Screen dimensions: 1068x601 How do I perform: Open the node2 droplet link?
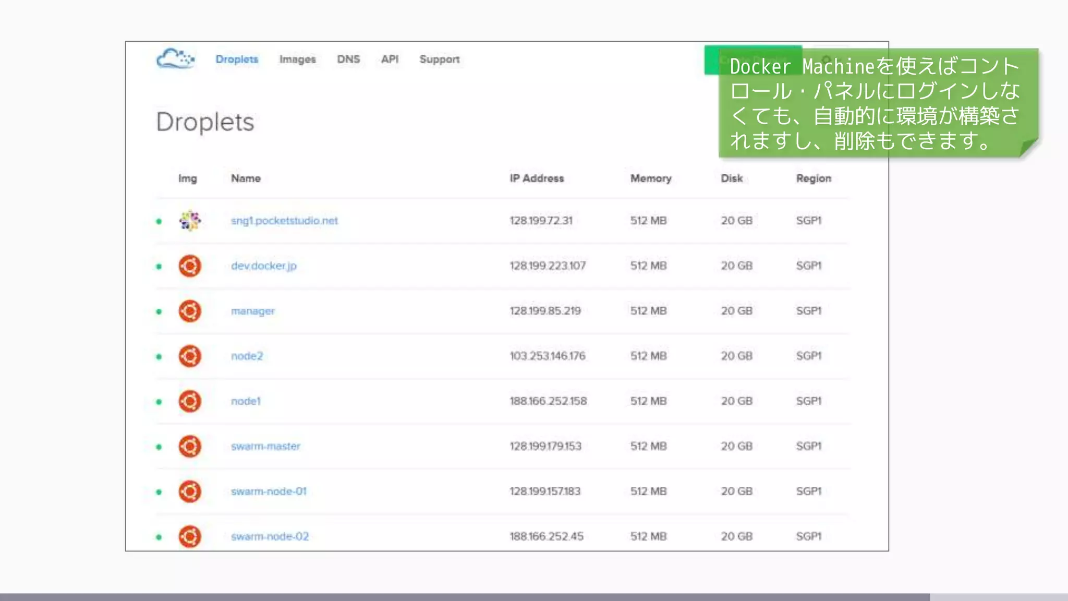click(x=247, y=356)
